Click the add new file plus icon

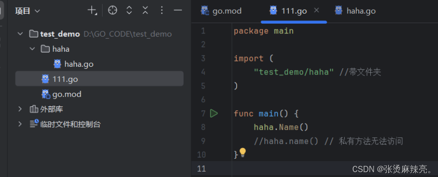[92, 11]
